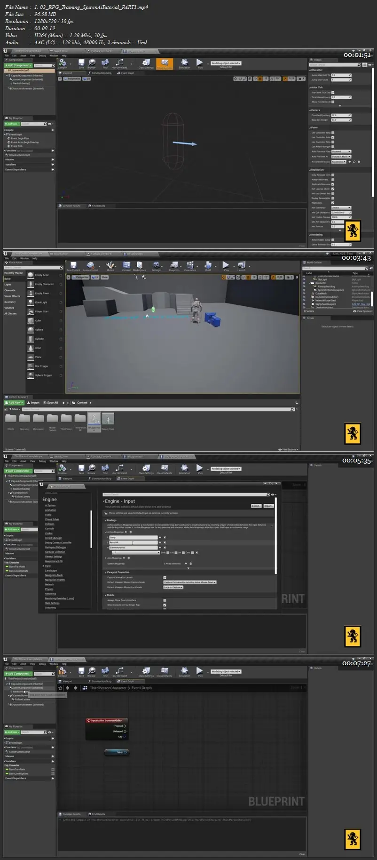Image resolution: width=377 pixels, height=860 pixels.
Task: Click the Browse icon in the 00:01:51 frame
Action: pyautogui.click(x=92, y=64)
